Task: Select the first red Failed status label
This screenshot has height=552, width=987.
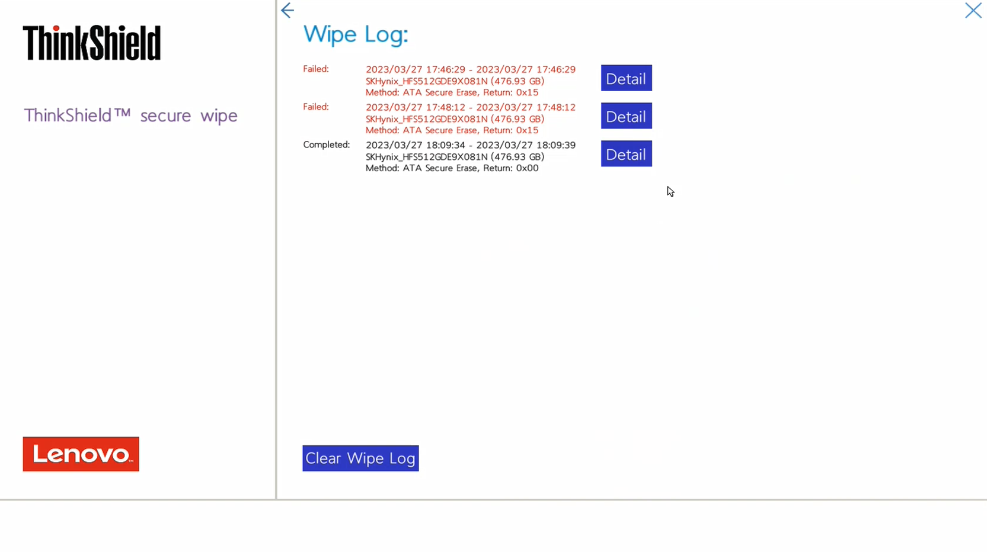Action: [316, 69]
